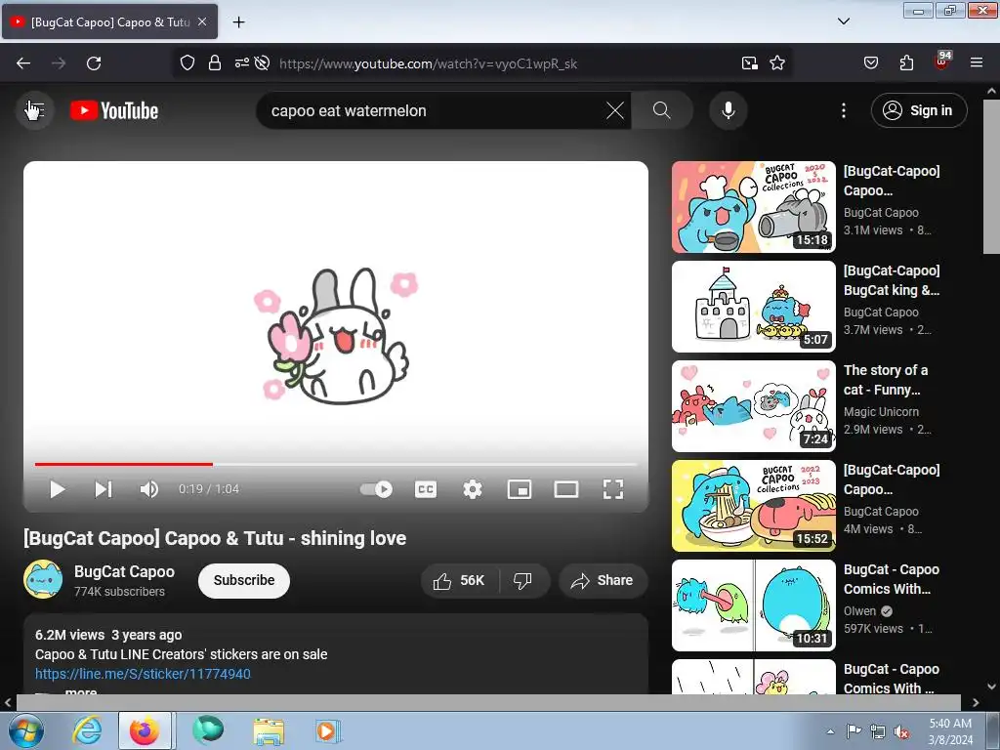
Task: Launch Internet Explorer from taskbar
Action: (87, 730)
